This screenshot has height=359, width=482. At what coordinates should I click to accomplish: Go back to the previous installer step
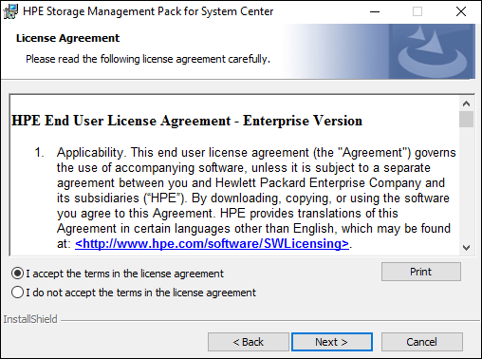249,342
